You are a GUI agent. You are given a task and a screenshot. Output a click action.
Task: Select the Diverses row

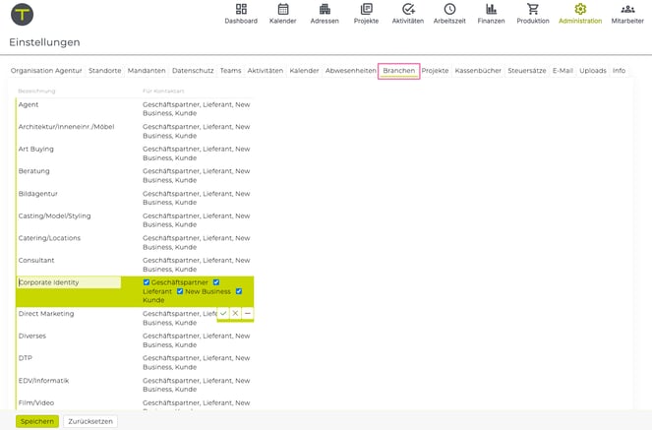coord(135,340)
